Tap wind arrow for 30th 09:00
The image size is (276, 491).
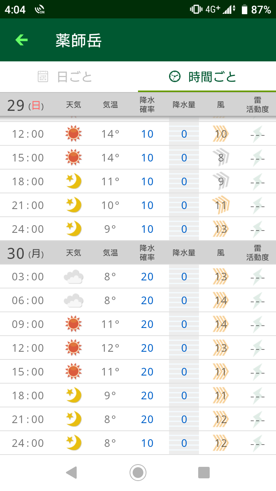pos(221,324)
